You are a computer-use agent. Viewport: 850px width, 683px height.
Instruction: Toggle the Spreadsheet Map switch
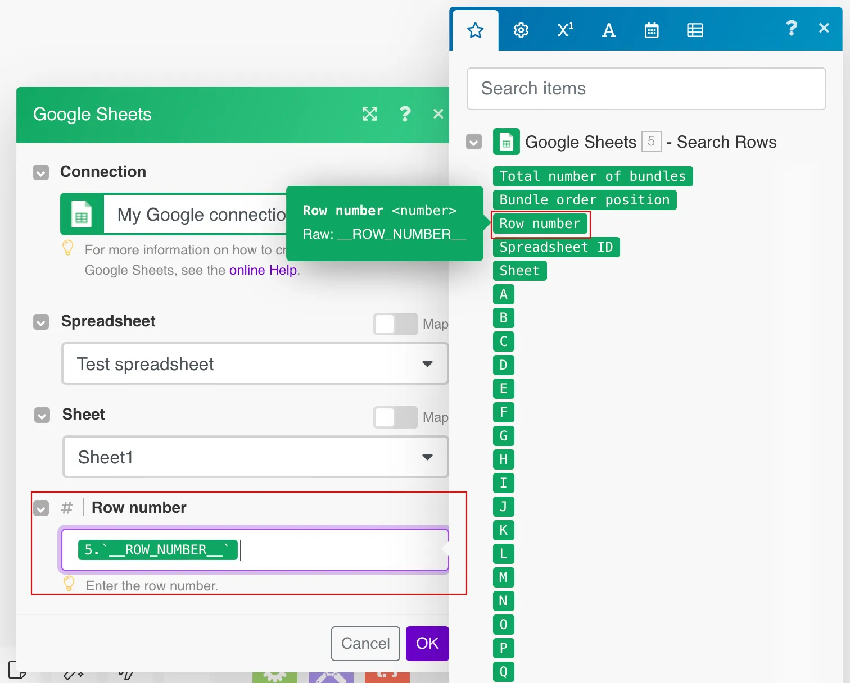coord(396,324)
